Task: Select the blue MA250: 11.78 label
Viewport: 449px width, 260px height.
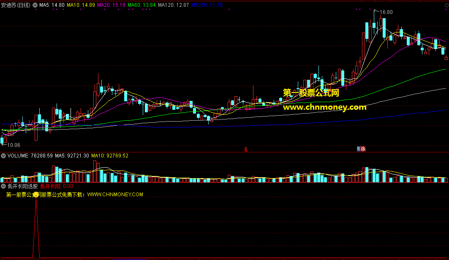Action: click(207, 5)
